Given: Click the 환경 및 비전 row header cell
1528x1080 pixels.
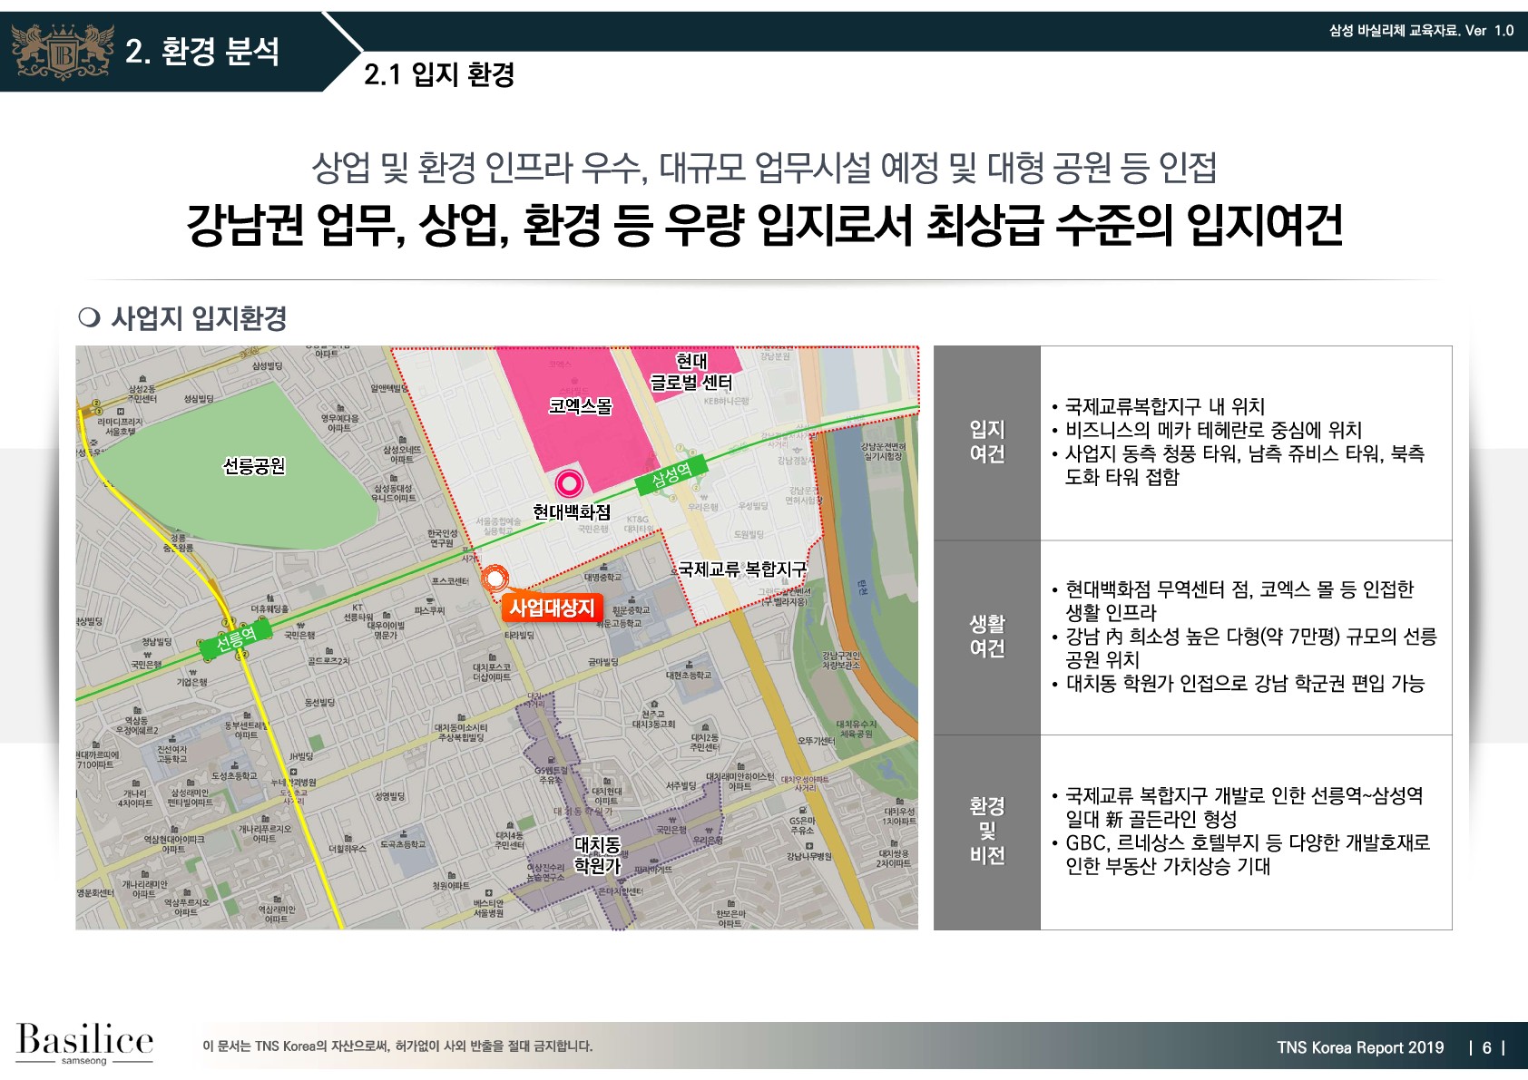Looking at the screenshot, I should coord(987,832).
